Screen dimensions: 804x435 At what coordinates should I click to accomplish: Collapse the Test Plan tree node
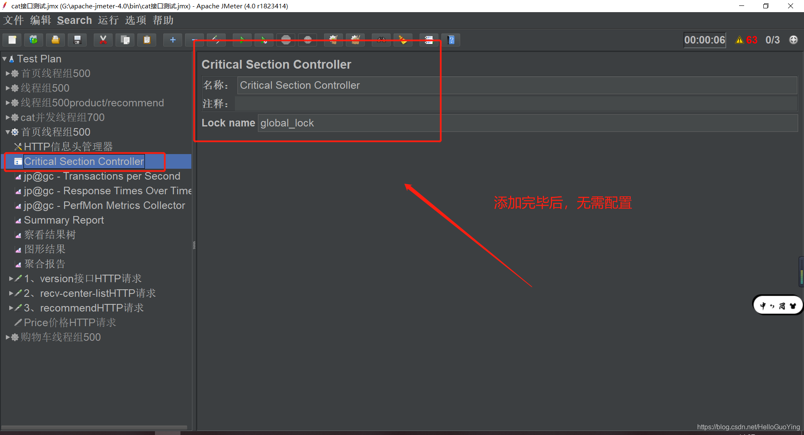5,59
